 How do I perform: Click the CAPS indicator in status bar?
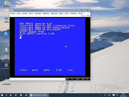(68, 79)
